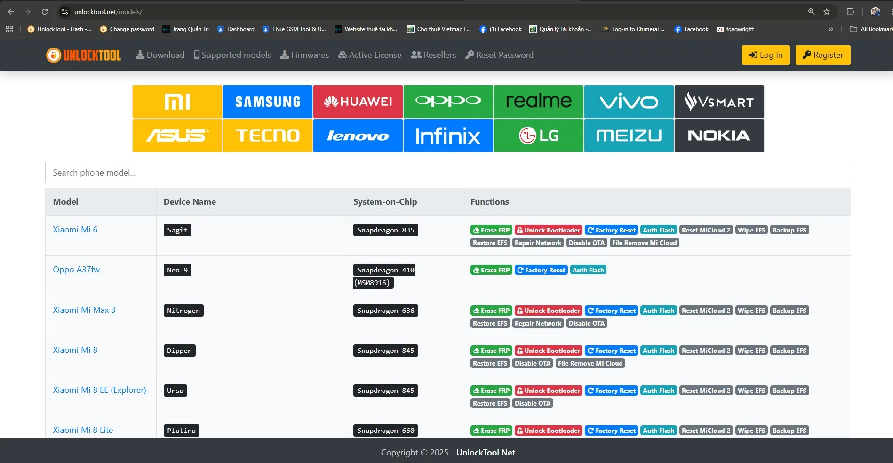Click the browser address bar URL

[x=108, y=12]
